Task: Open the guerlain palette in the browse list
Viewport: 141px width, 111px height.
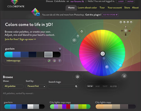Action: pos(25,106)
